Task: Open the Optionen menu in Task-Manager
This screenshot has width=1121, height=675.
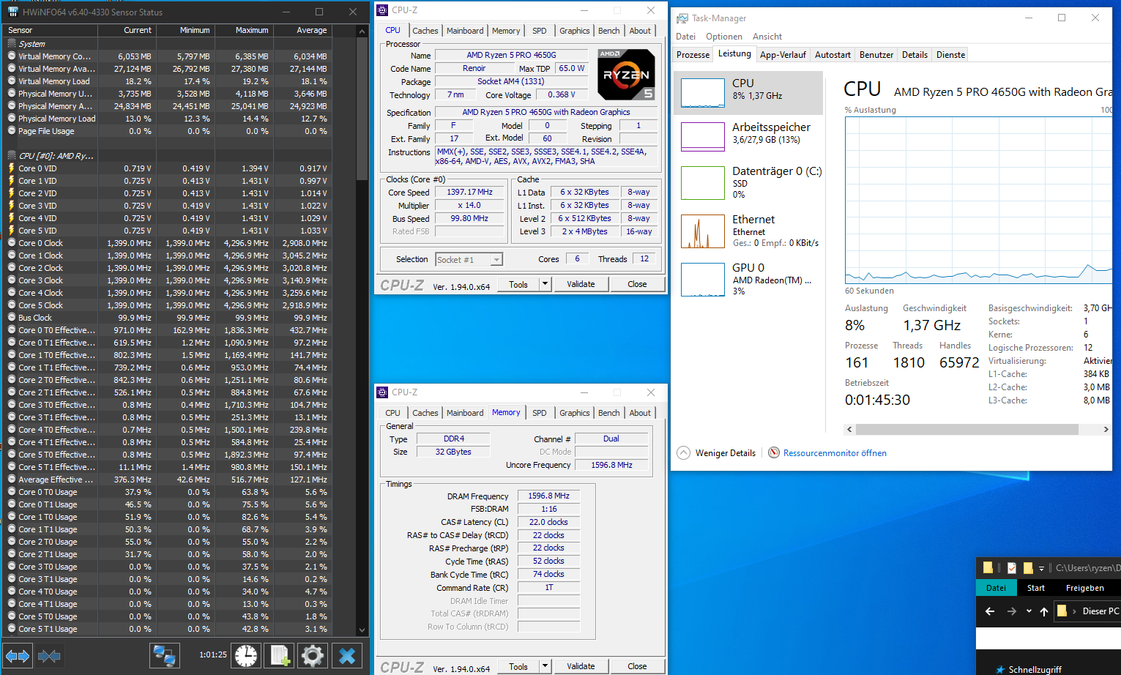Action: point(724,37)
